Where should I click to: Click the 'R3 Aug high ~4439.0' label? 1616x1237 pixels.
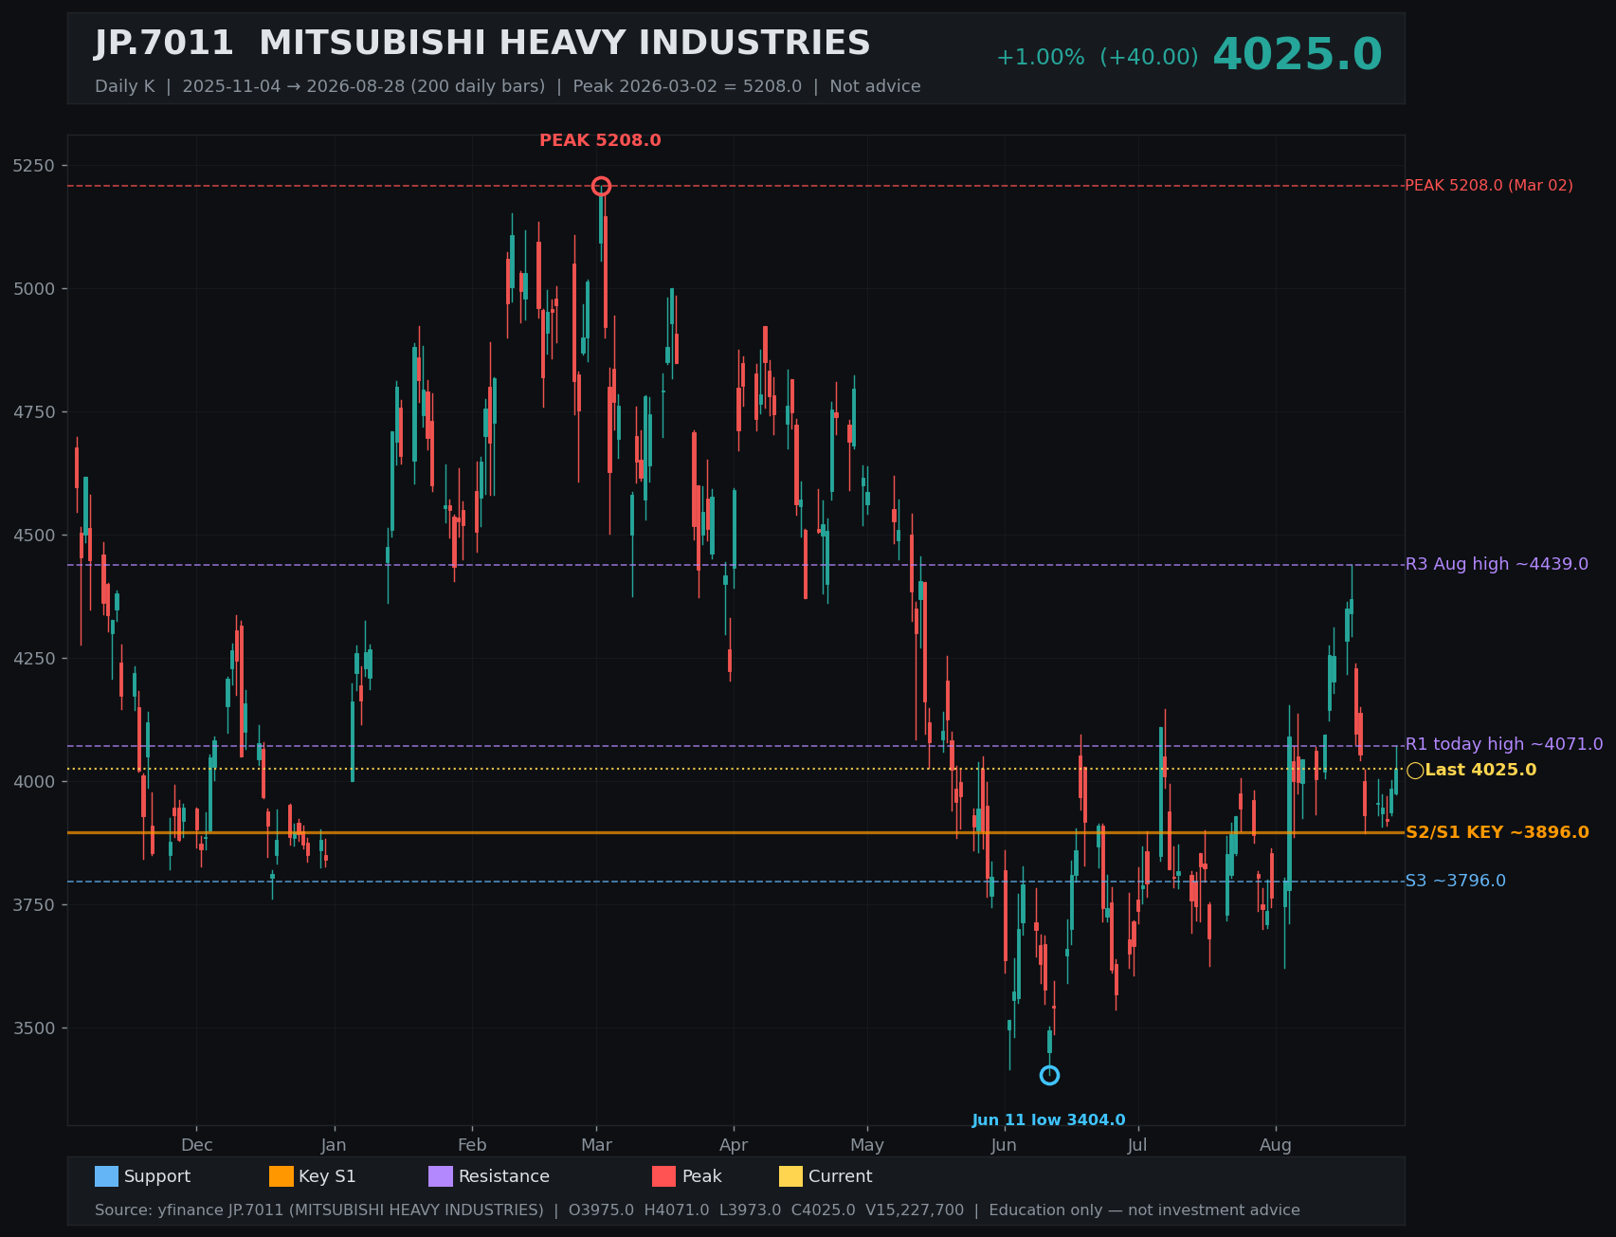[x=1497, y=564]
